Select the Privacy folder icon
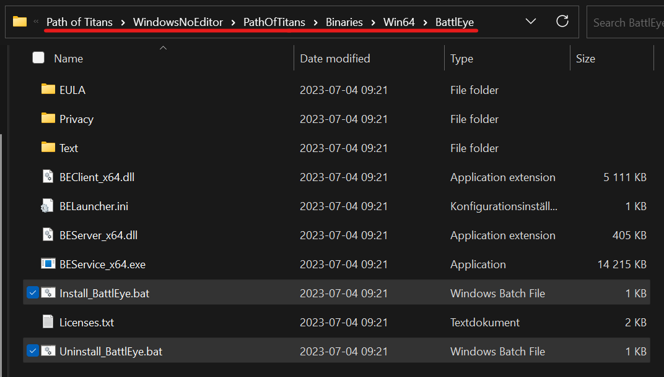Viewport: 664px width, 377px height. 48,119
